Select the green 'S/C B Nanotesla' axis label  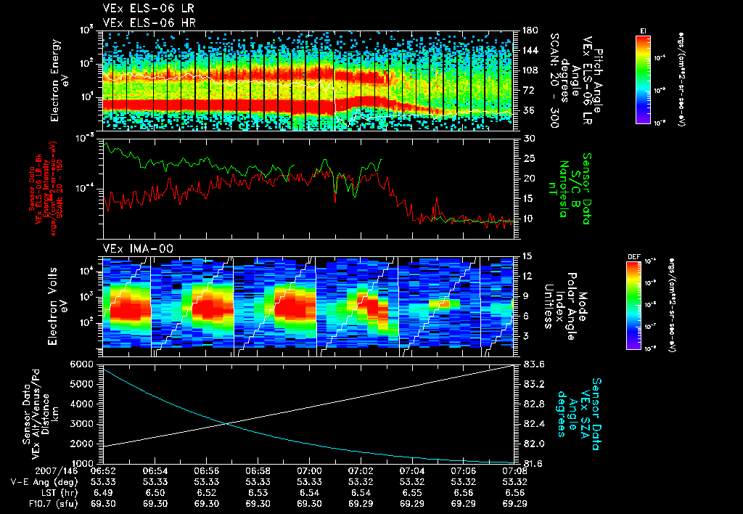[570, 189]
